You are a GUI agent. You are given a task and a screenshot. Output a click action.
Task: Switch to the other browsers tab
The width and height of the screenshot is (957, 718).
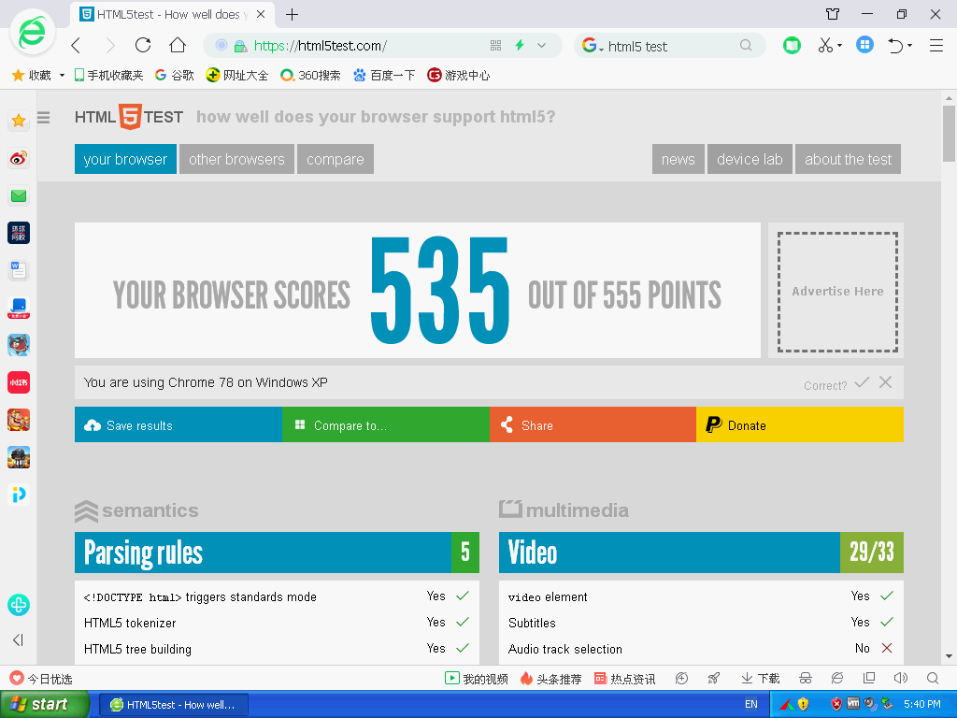pyautogui.click(x=236, y=159)
